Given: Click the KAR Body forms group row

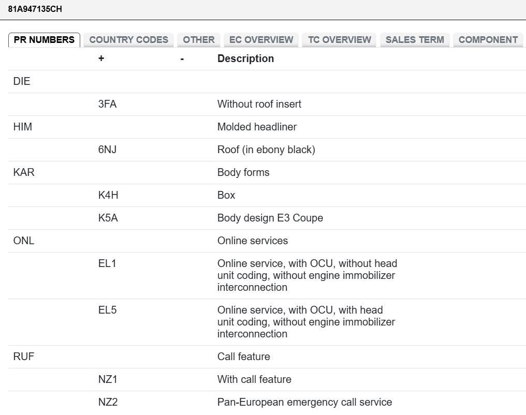Looking at the screenshot, I should [x=267, y=173].
